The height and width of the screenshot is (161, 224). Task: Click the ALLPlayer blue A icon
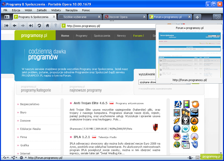tap(178, 104)
